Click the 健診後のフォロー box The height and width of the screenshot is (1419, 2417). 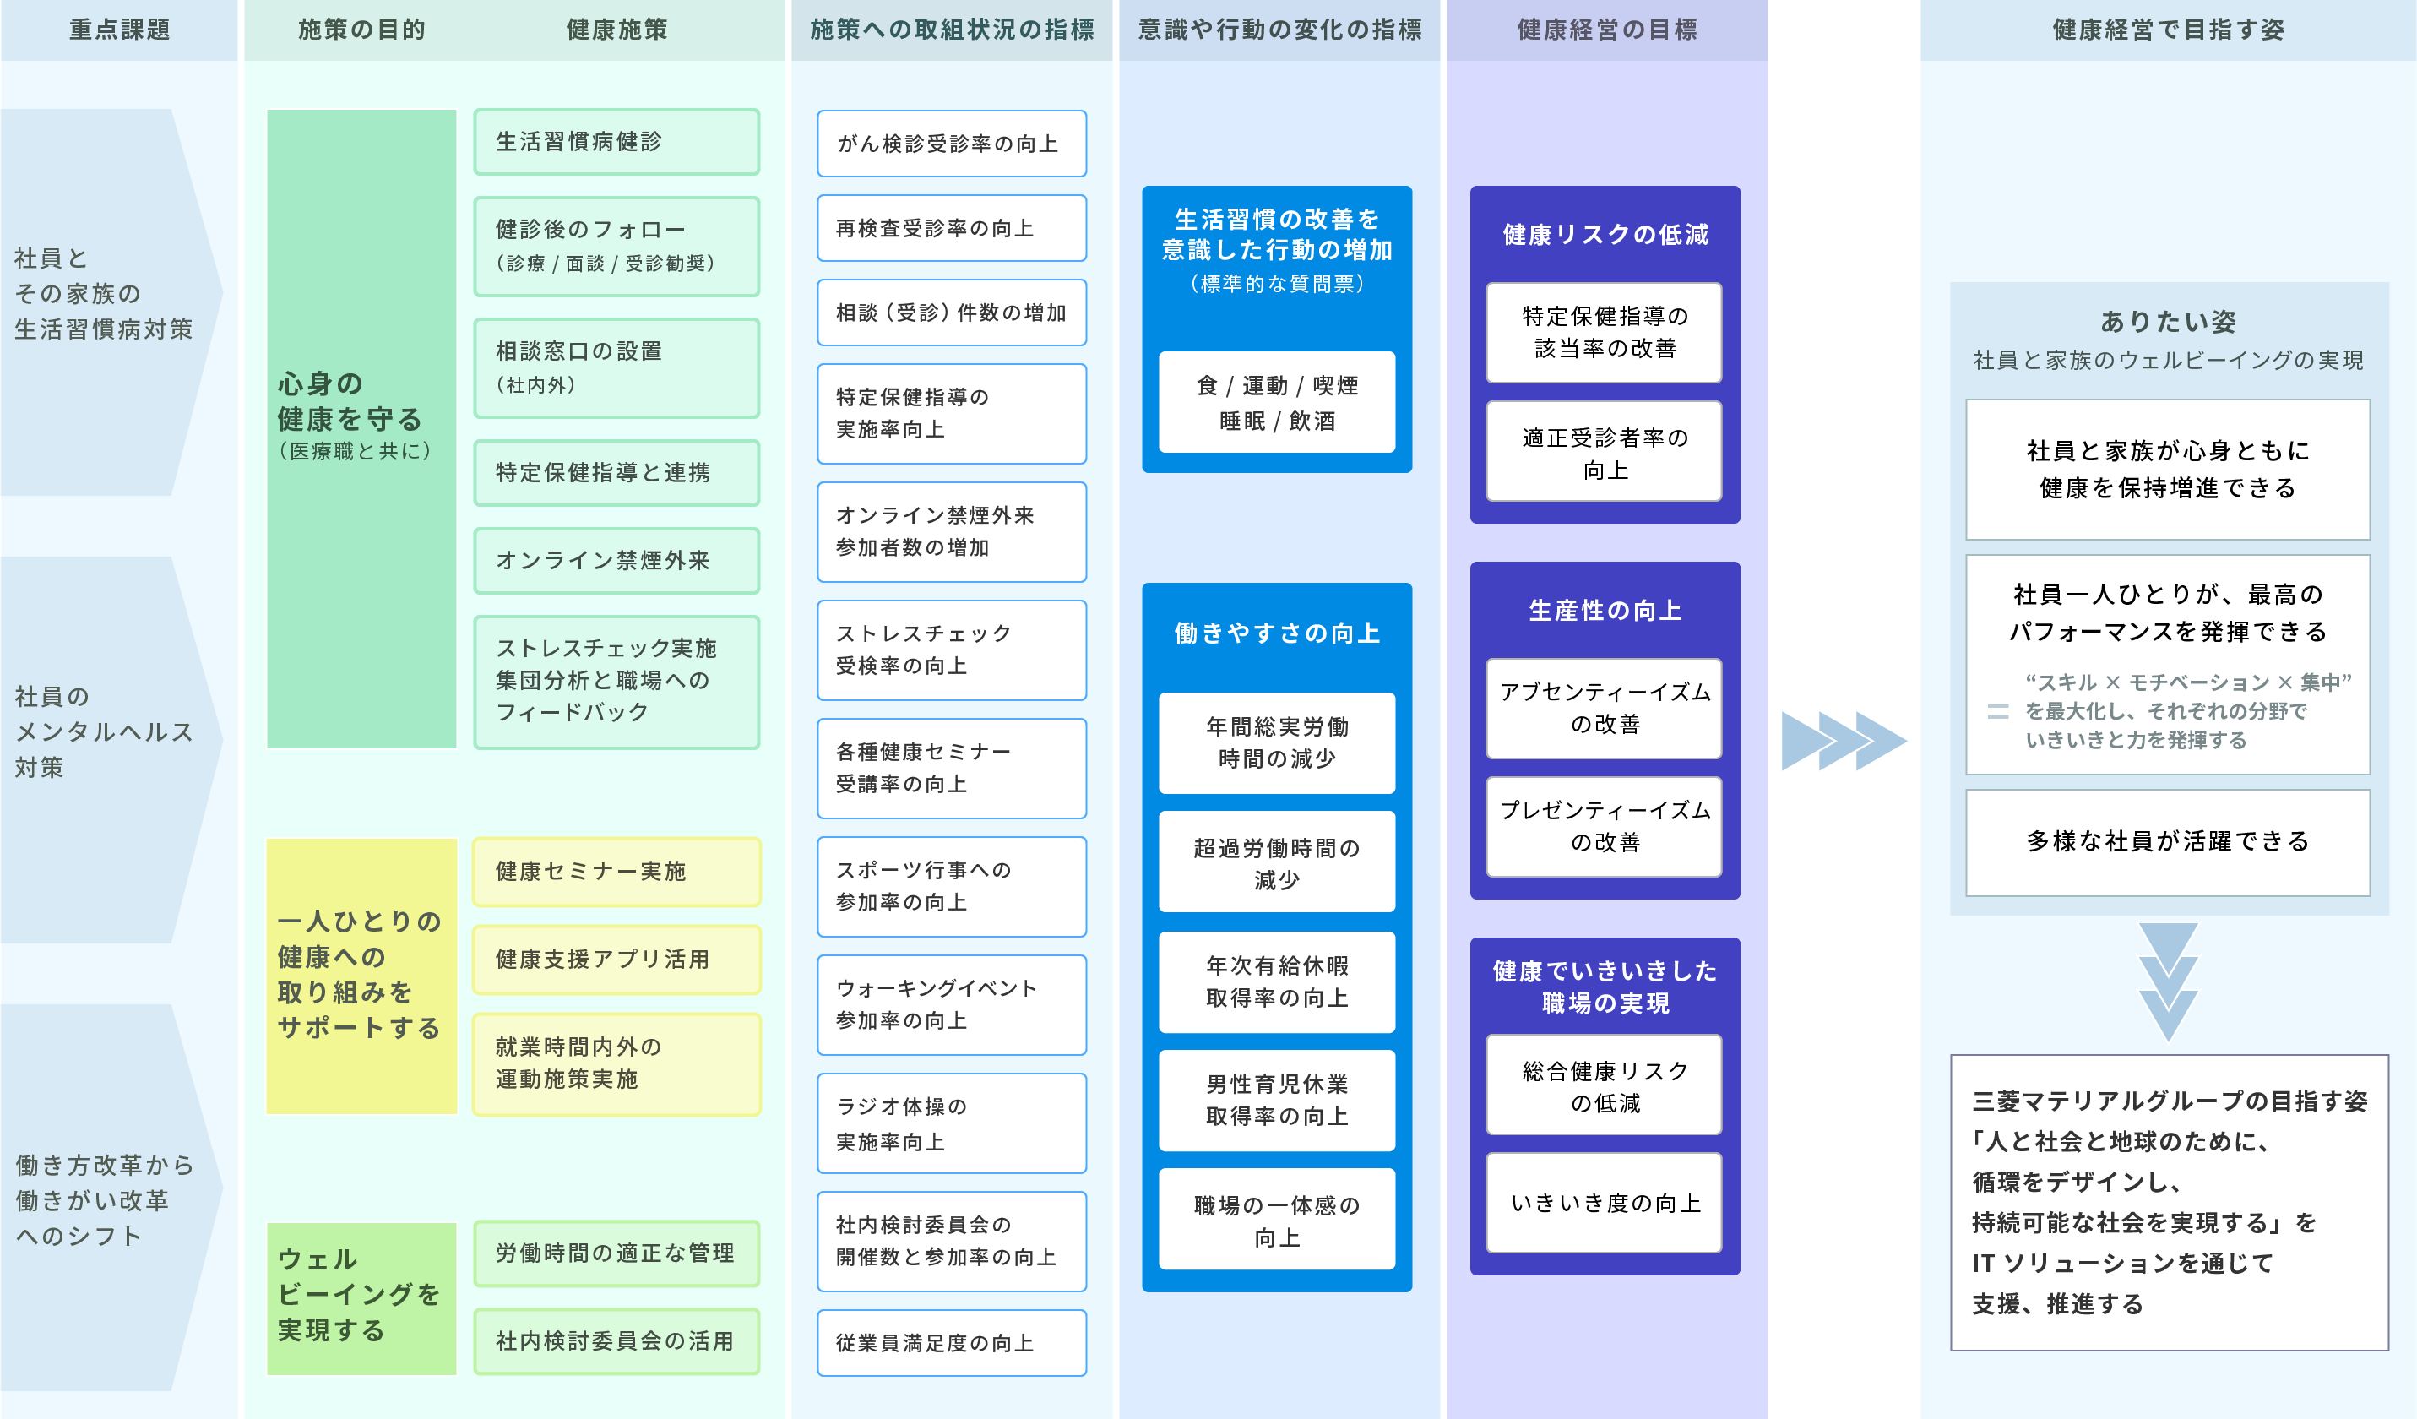616,247
